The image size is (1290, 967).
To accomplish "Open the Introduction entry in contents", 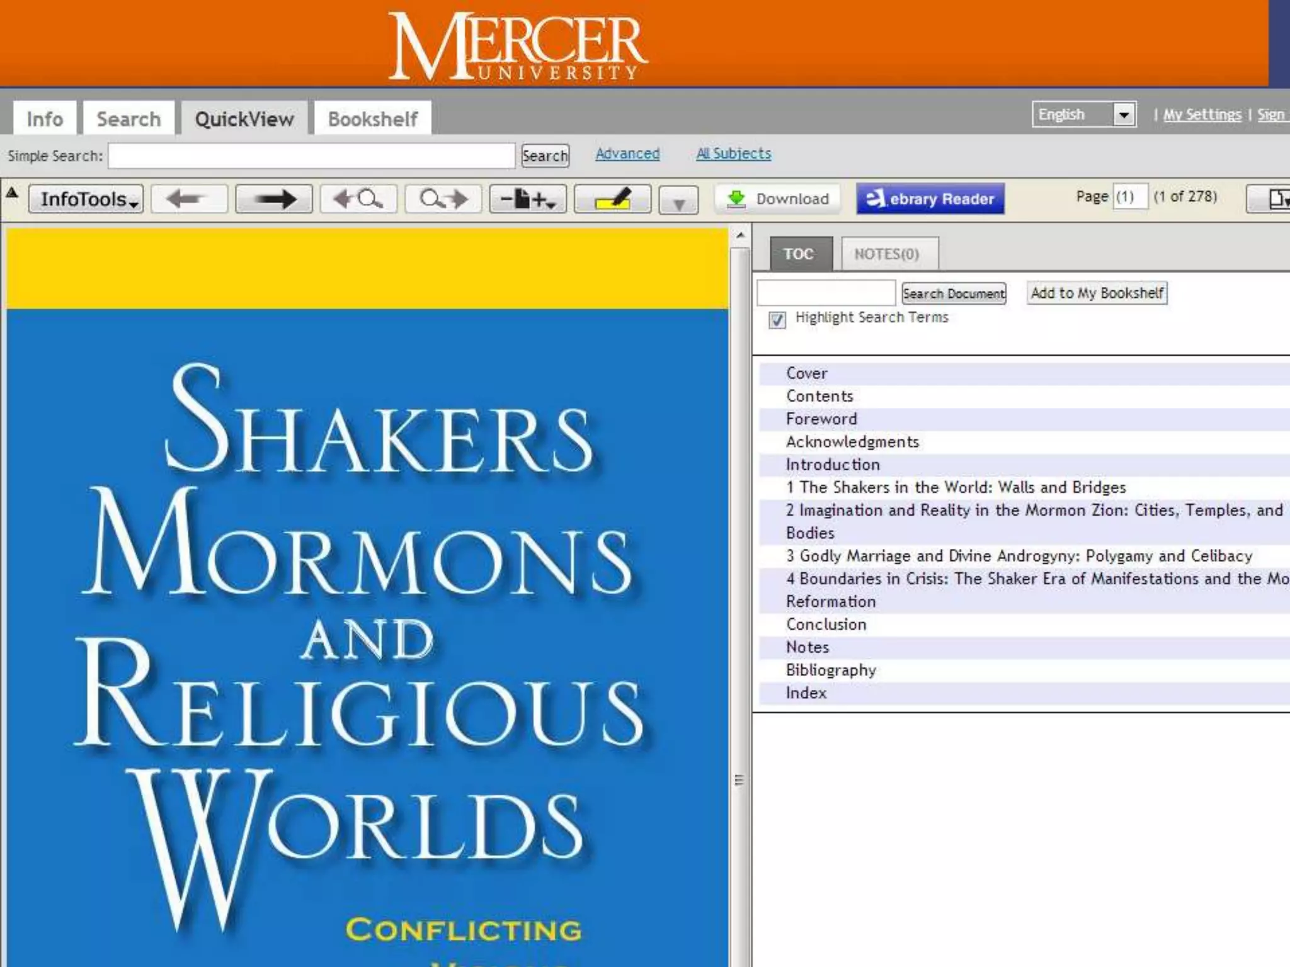I will pos(833,465).
